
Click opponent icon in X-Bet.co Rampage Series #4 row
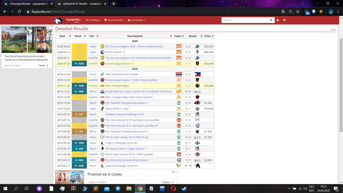pyautogui.click(x=197, y=166)
